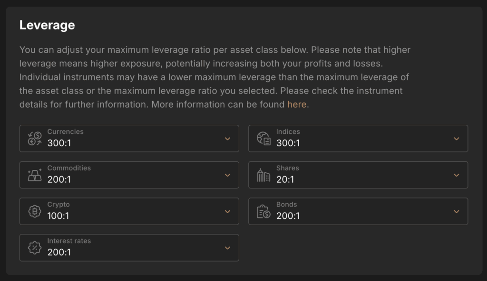Open the Shares leverage dropdown
487x281 pixels.
click(457, 175)
